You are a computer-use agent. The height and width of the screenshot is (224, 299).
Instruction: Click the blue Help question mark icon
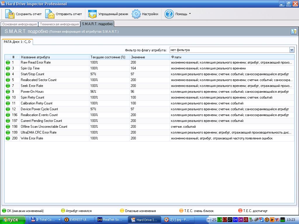pyautogui.click(x=169, y=14)
